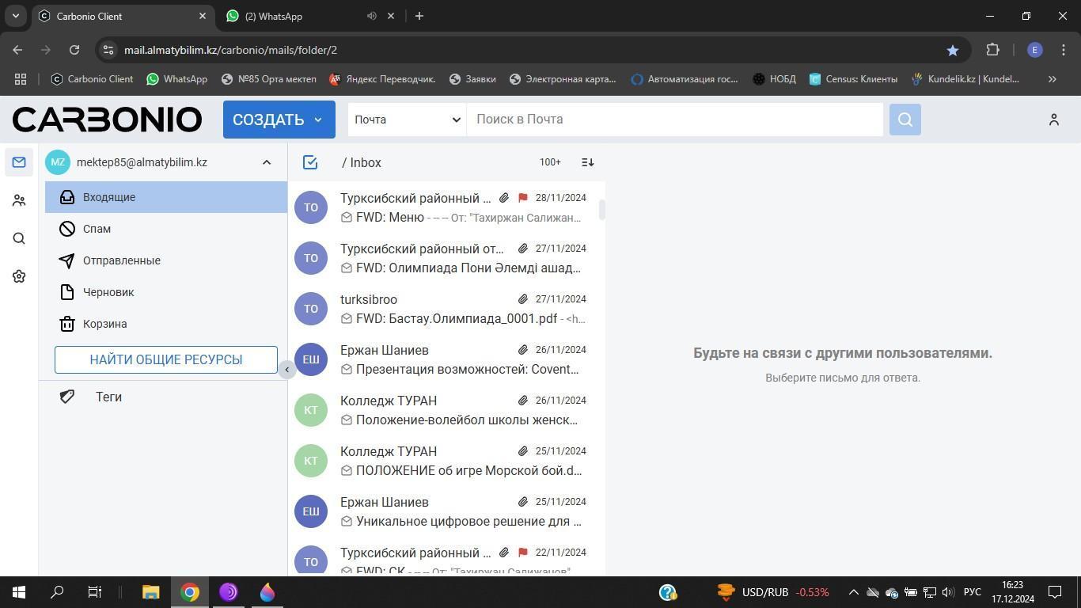Select the Ержан Шаниев avatar dated 26/11/2024
This screenshot has width=1081, height=608.
point(311,359)
